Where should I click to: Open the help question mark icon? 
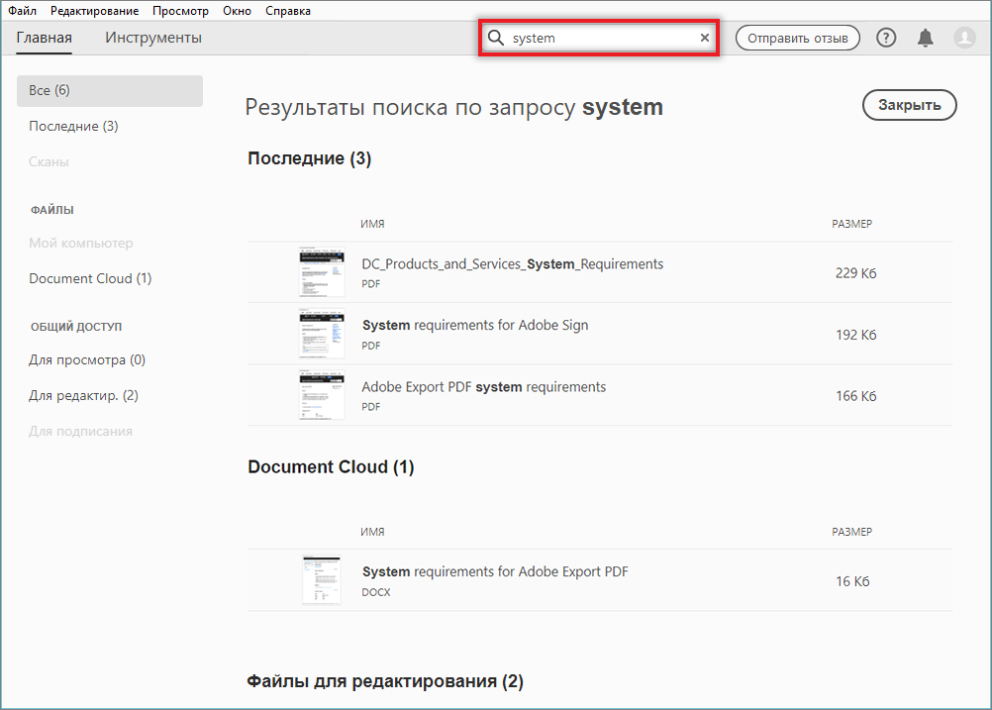(x=886, y=38)
